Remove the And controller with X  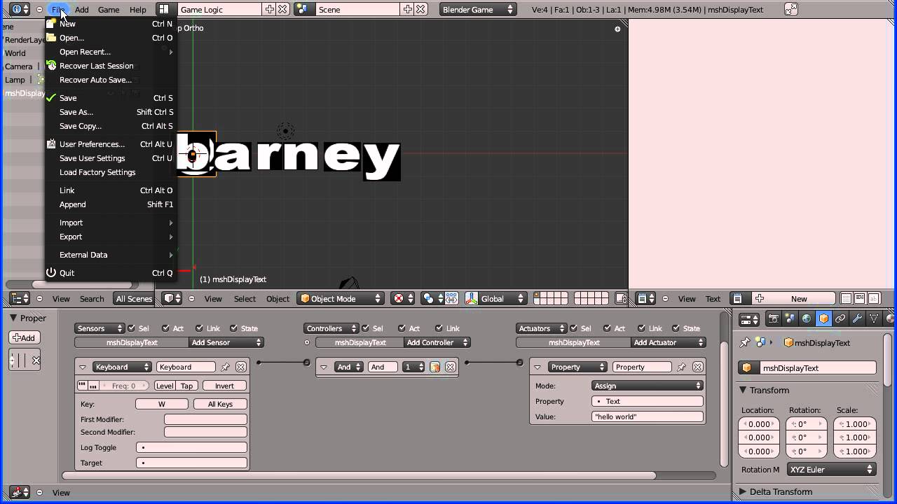pos(451,367)
